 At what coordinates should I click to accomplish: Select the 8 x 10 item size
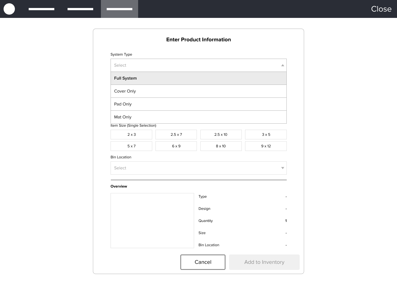click(x=221, y=146)
